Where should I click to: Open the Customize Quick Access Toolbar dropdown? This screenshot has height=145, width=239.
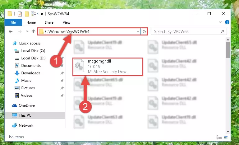coord(42,14)
